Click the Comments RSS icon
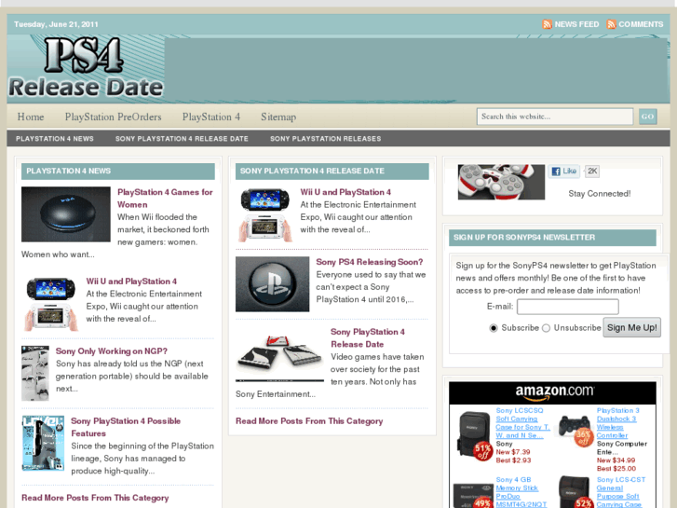The width and height of the screenshot is (677, 508). (x=611, y=24)
